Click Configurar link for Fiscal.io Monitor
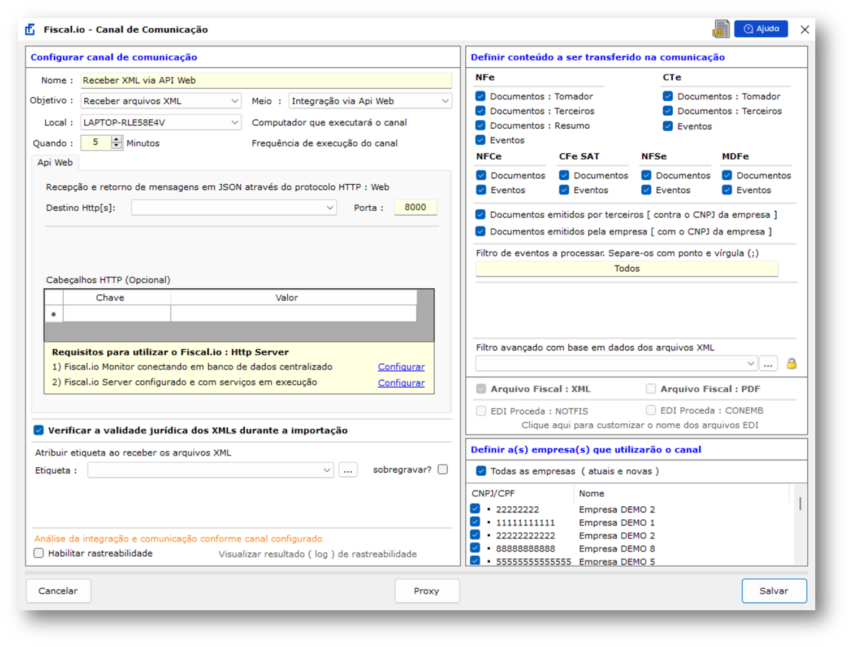852x647 pixels. coord(401,367)
